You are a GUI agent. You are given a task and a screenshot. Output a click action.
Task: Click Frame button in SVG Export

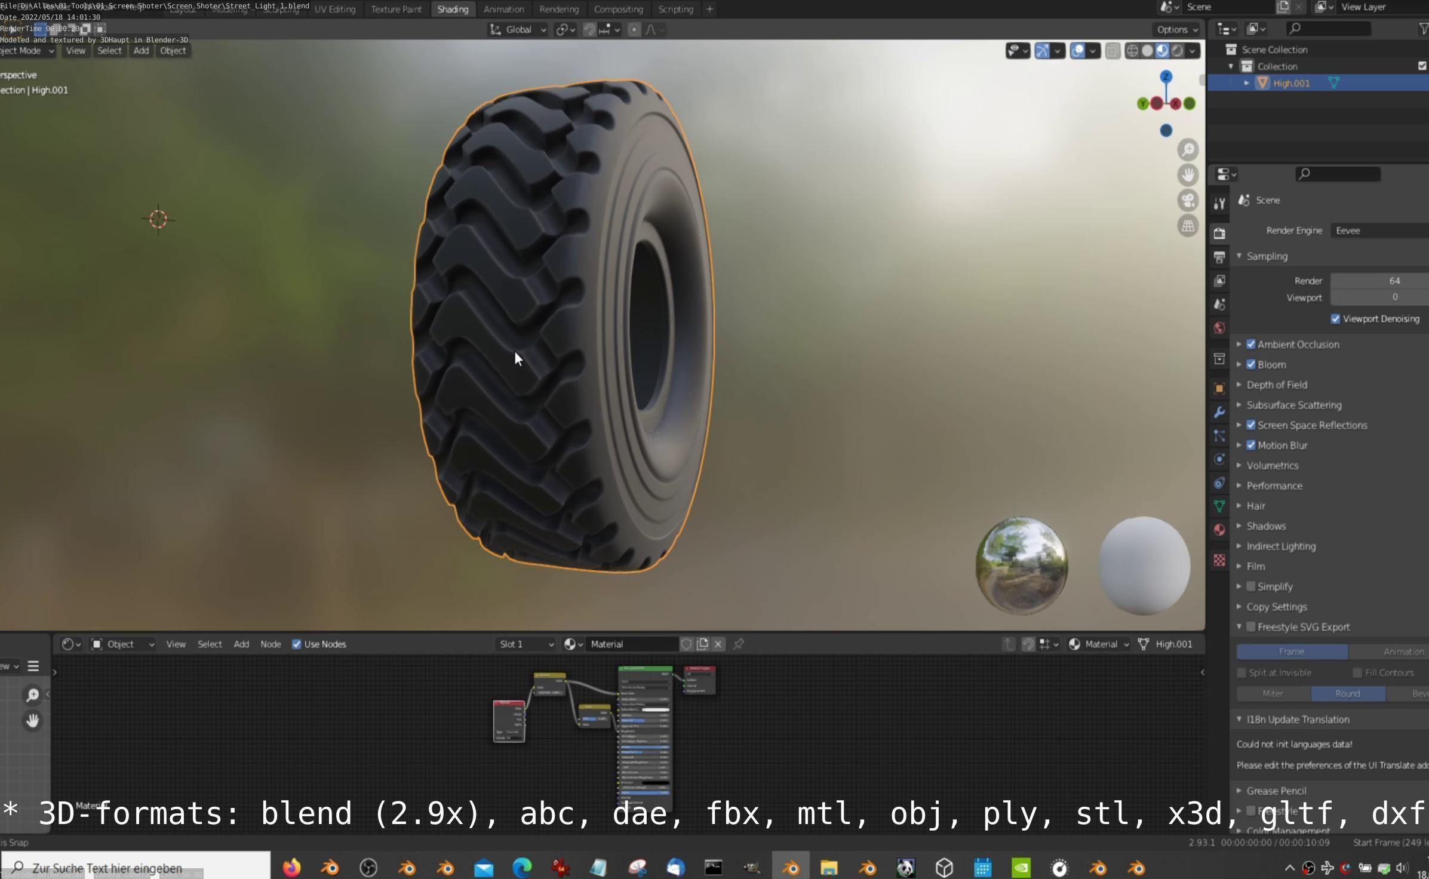coord(1292,651)
